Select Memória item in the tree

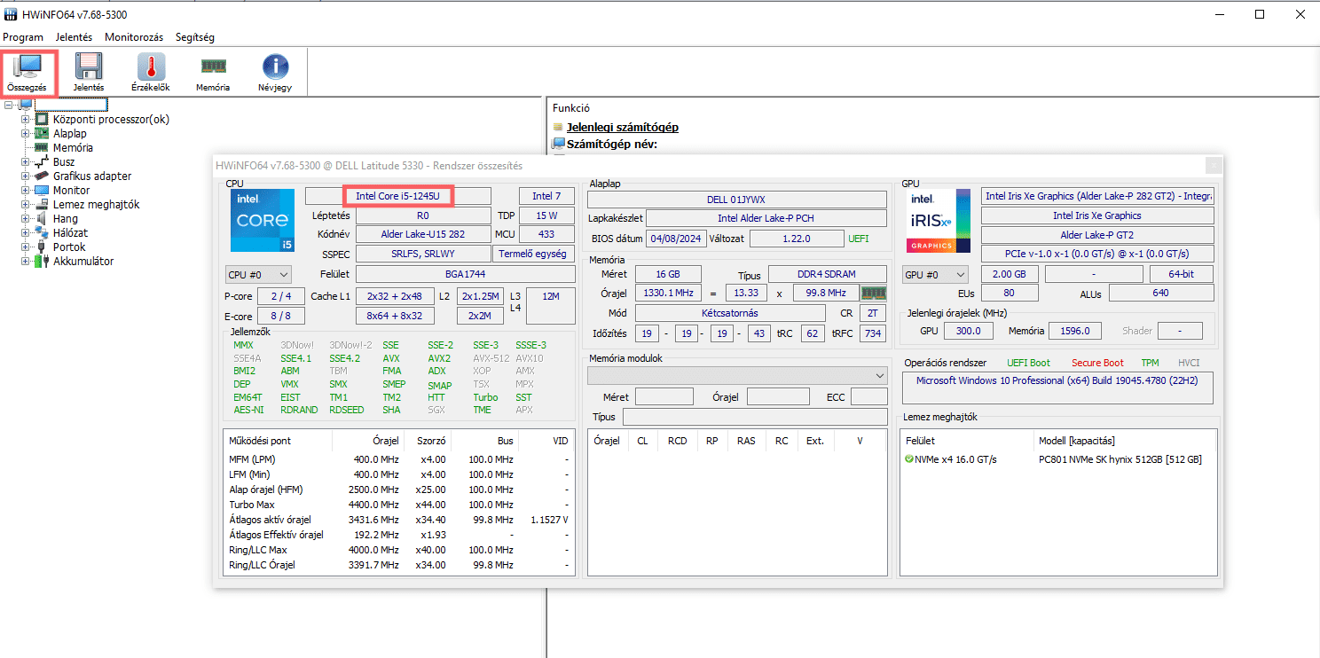(73, 148)
